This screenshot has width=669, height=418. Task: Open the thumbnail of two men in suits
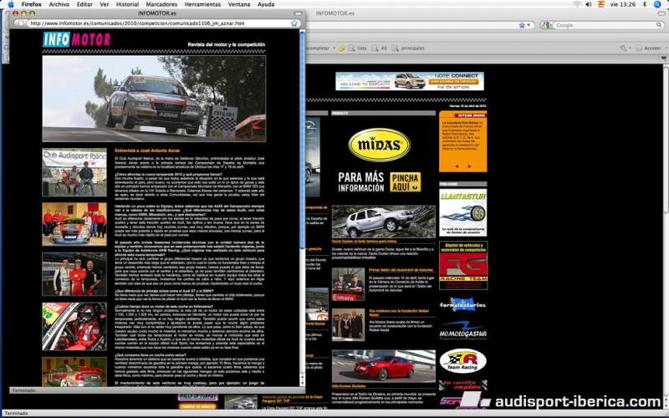pos(348,324)
